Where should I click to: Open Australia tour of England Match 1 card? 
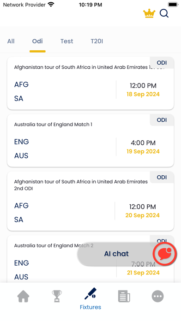pos(90,140)
